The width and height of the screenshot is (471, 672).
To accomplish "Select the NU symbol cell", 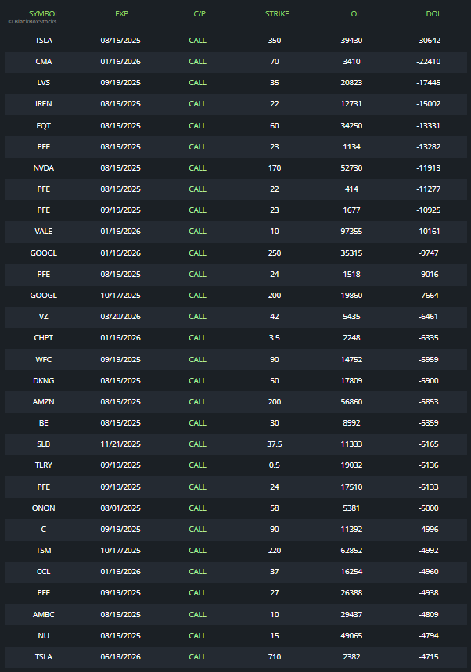I will pos(44,635).
